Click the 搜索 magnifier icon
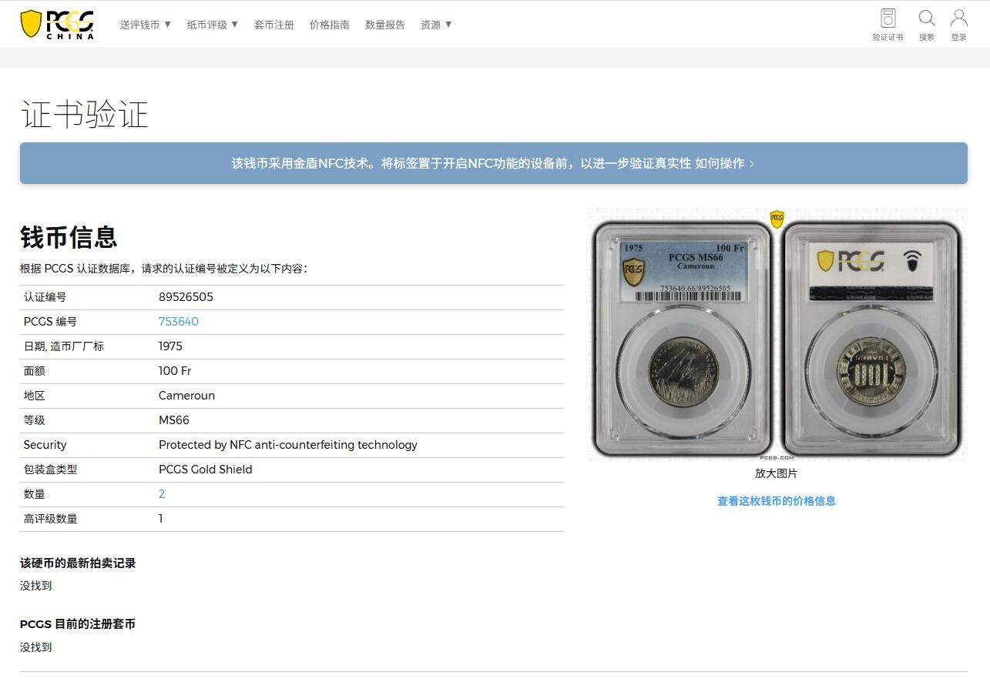 click(x=927, y=25)
